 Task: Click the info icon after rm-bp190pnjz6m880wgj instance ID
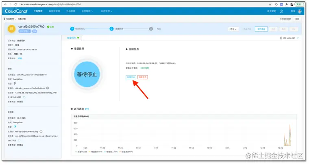pyautogui.click(x=41, y=131)
